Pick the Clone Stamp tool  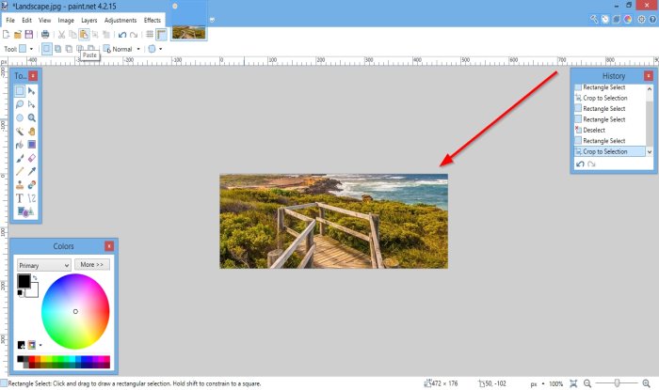click(20, 185)
